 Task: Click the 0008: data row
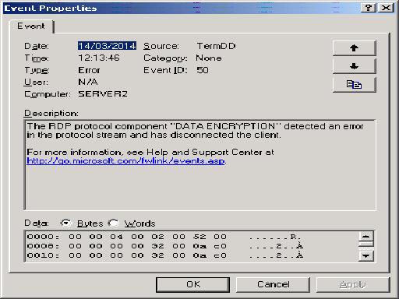(x=165, y=246)
